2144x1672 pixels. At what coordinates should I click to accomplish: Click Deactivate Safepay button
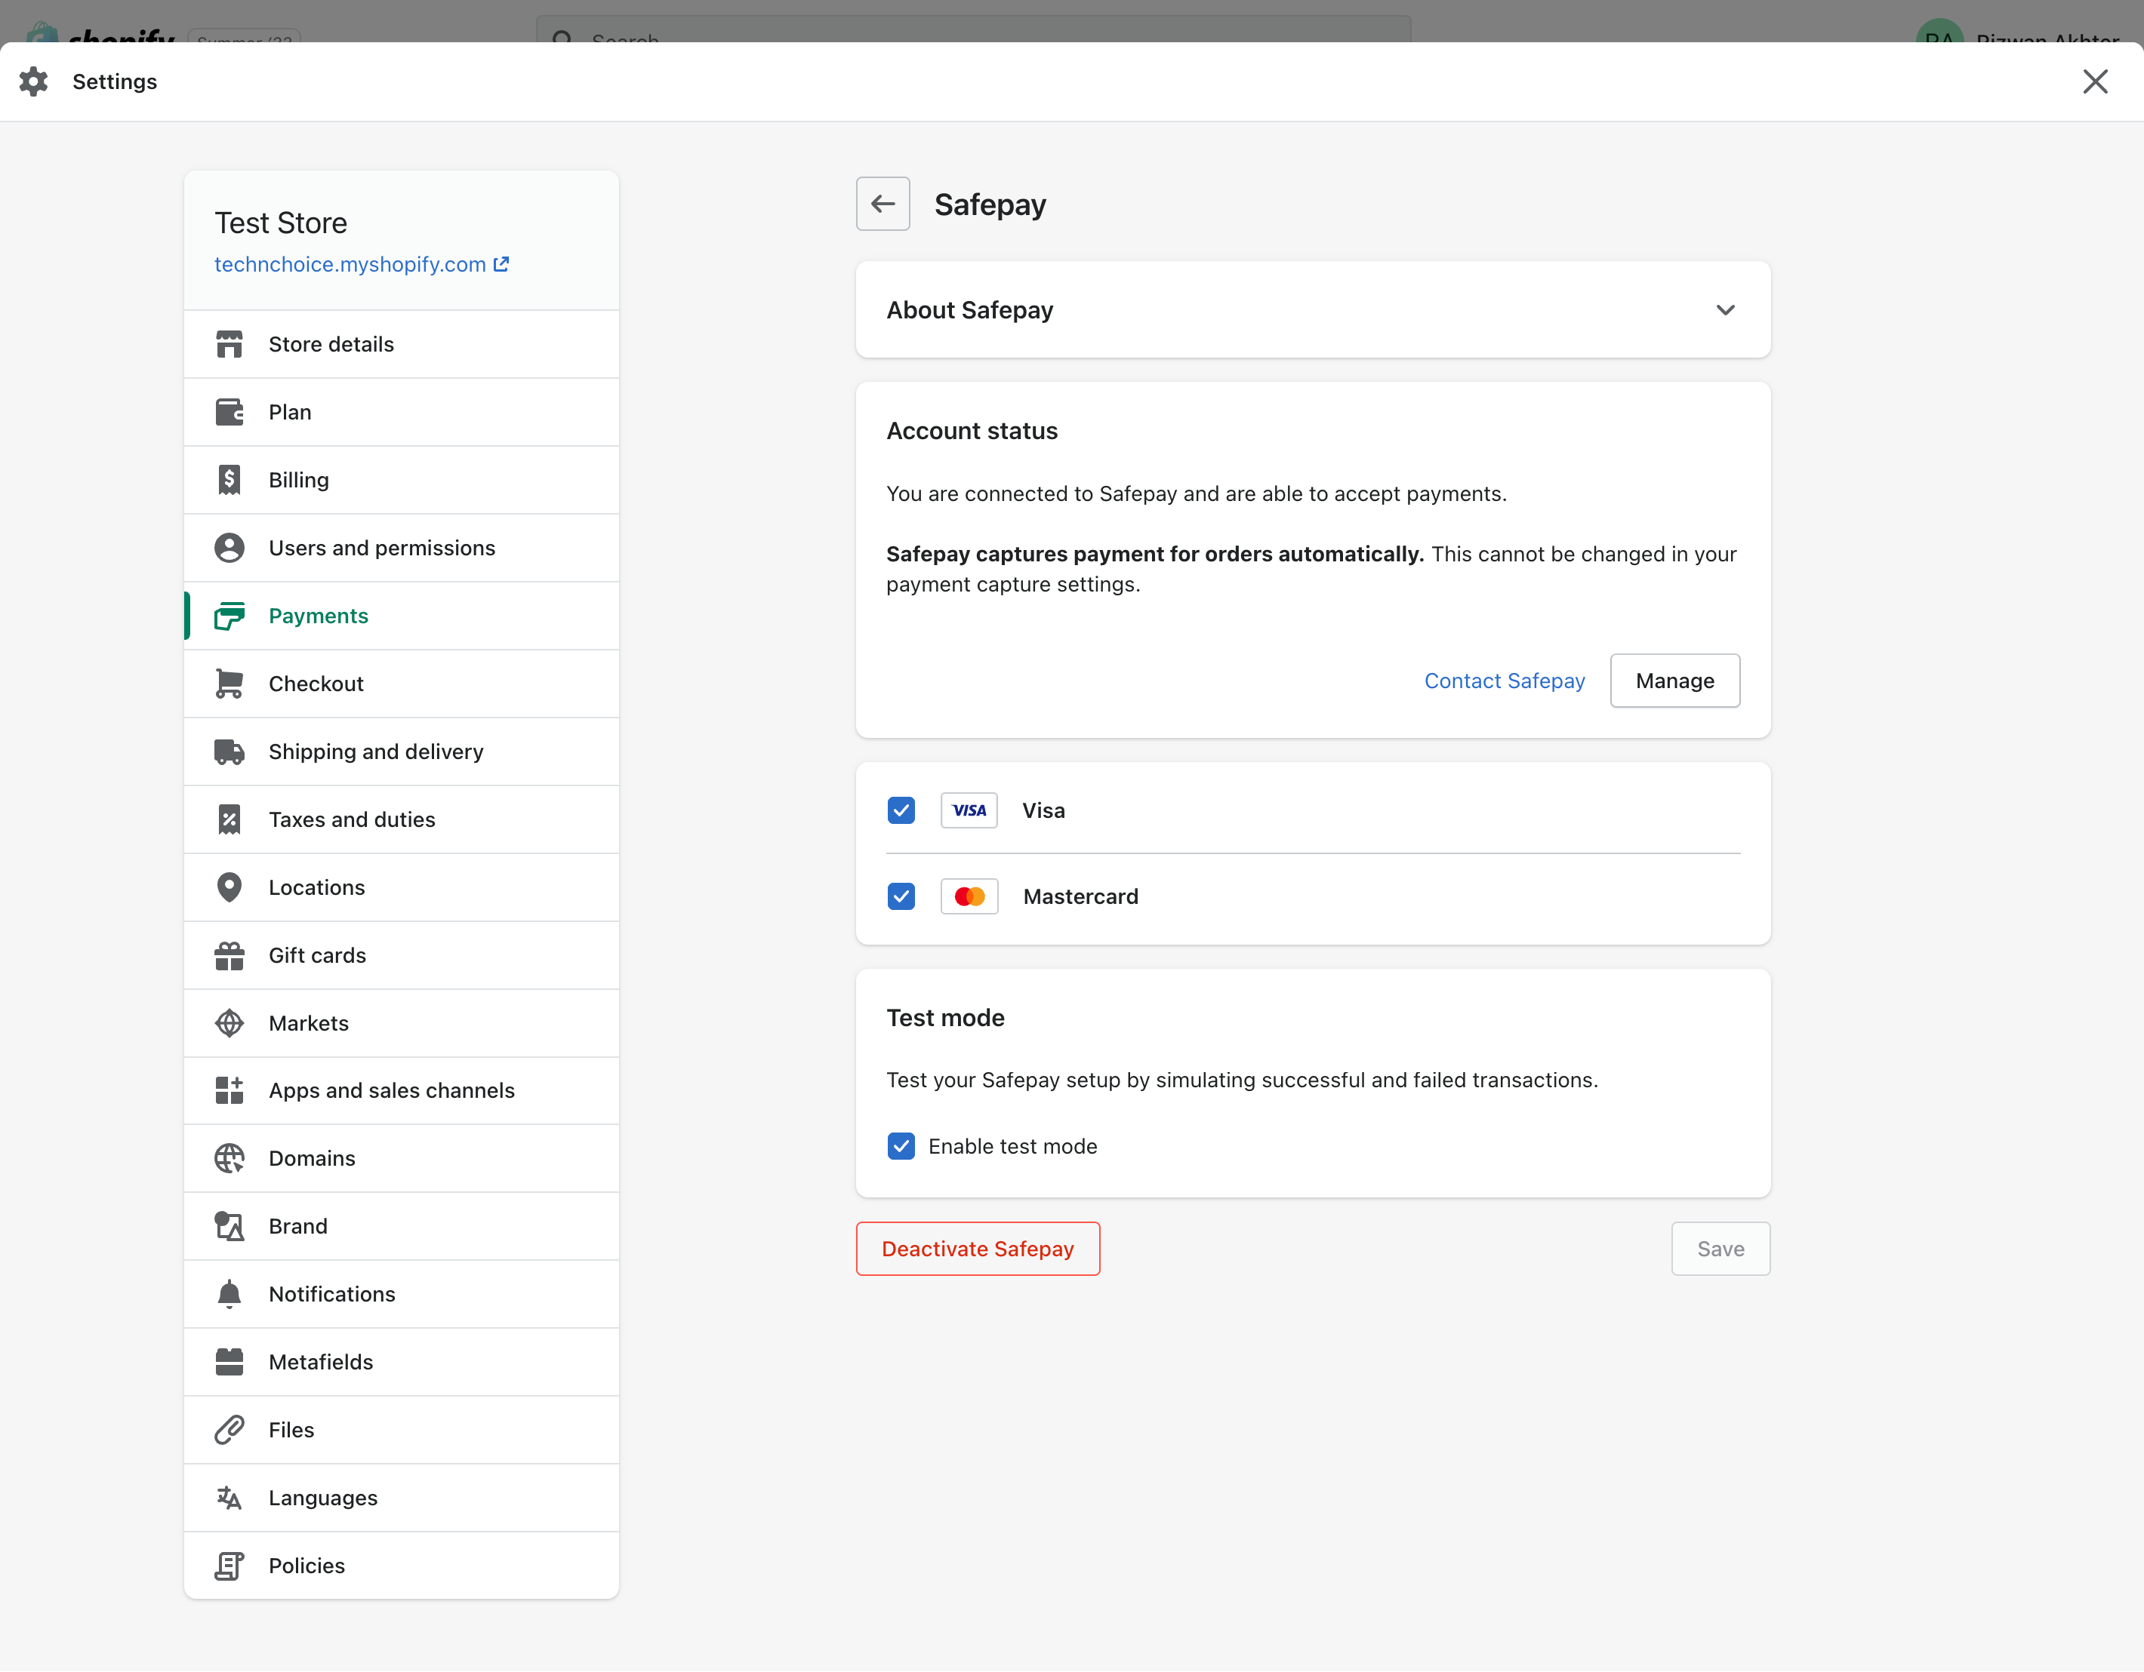coord(978,1249)
